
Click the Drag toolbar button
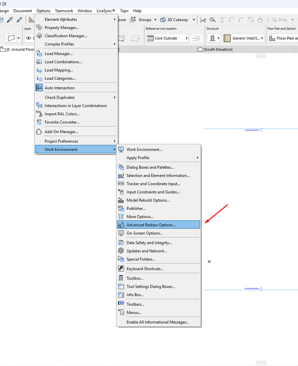point(279,20)
